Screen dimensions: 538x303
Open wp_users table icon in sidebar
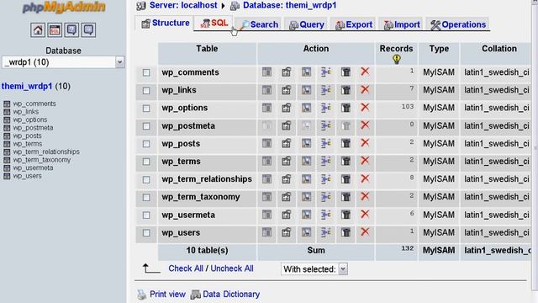pyautogui.click(x=7, y=176)
